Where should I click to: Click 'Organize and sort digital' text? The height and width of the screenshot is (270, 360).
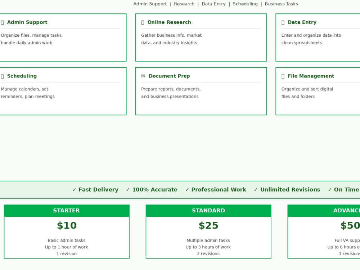click(307, 89)
